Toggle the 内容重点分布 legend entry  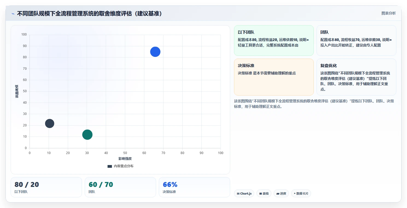(x=121, y=166)
